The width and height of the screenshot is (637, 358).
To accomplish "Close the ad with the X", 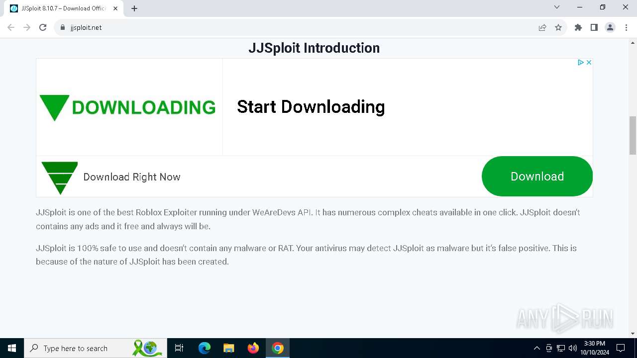I will click(589, 62).
